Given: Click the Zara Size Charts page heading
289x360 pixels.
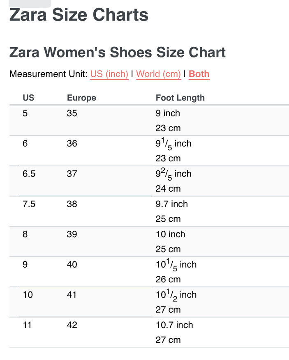Looking at the screenshot, I should [79, 15].
